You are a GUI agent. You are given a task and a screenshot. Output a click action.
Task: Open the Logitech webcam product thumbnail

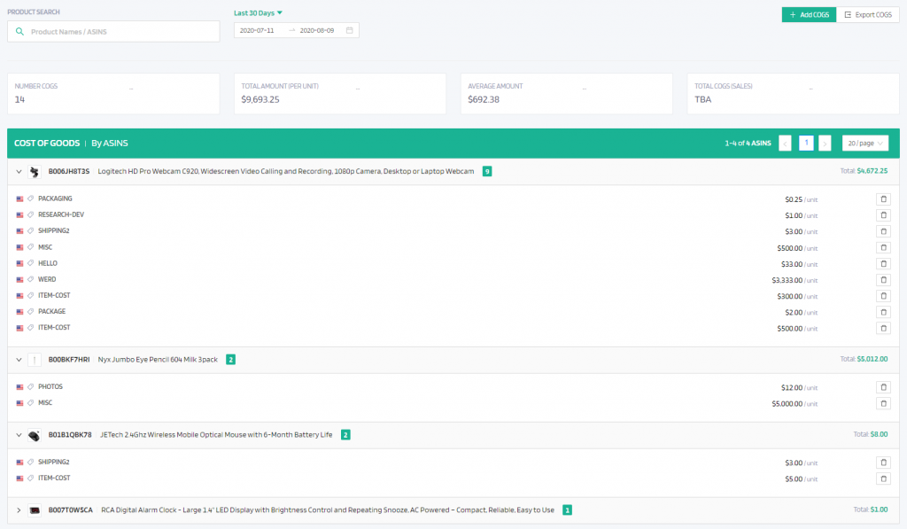coord(35,172)
